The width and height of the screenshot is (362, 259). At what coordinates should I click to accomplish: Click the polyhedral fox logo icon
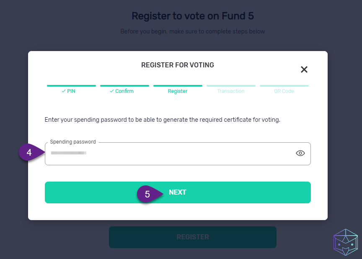[x=345, y=242]
